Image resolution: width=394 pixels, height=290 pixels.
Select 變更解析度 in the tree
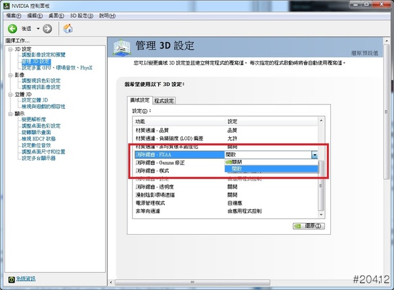tap(33, 119)
